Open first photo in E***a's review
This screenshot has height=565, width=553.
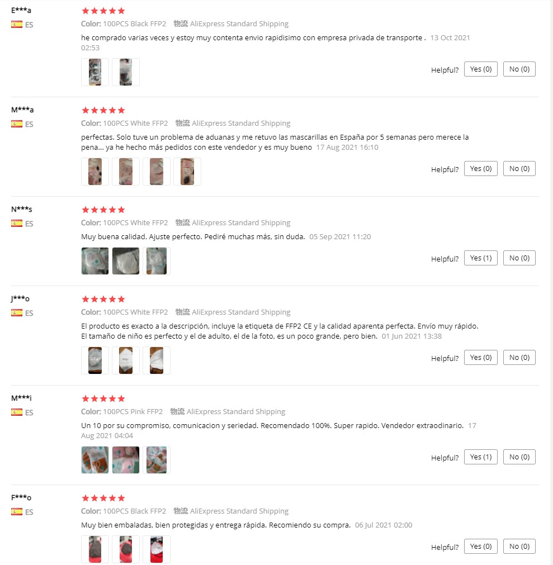95,72
